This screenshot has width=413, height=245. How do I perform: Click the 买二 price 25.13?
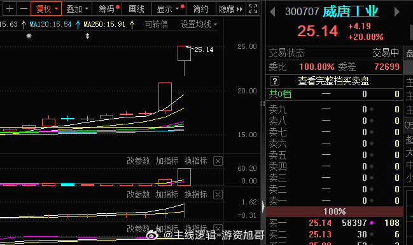click(320, 234)
